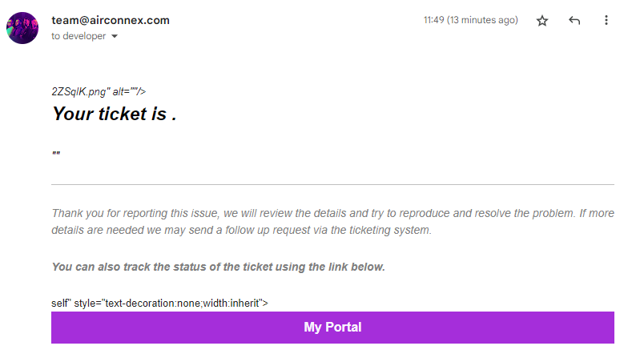The width and height of the screenshot is (624, 362).
Task: Click the 'Your ticket is .' heading
Action: (115, 114)
